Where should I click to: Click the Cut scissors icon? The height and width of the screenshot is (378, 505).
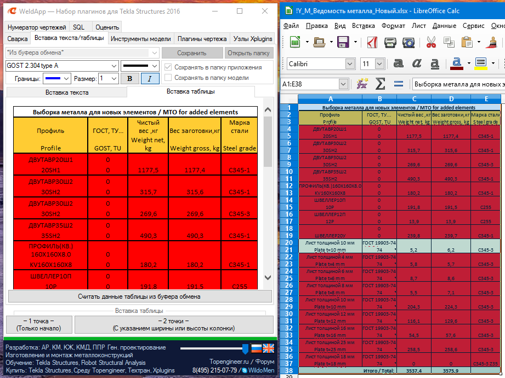(431, 42)
